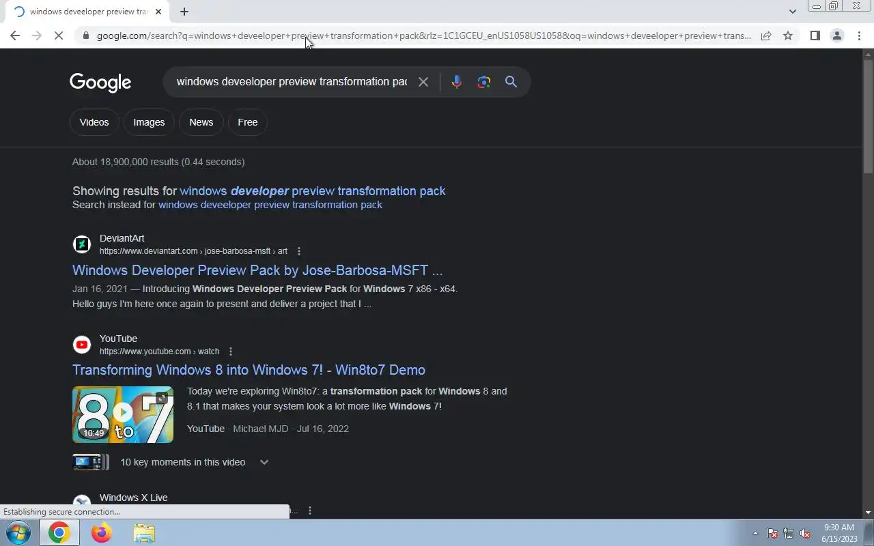Open Chrome three-dot menu
This screenshot has width=874, height=546.
pyautogui.click(x=859, y=35)
